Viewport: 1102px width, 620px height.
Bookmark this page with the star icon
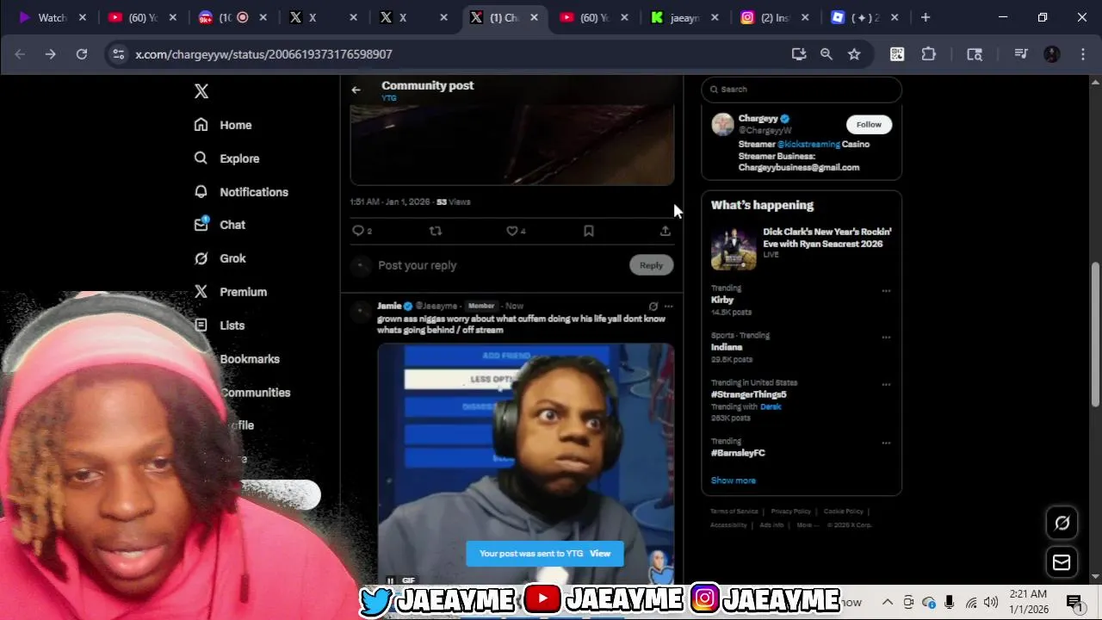[x=854, y=54]
